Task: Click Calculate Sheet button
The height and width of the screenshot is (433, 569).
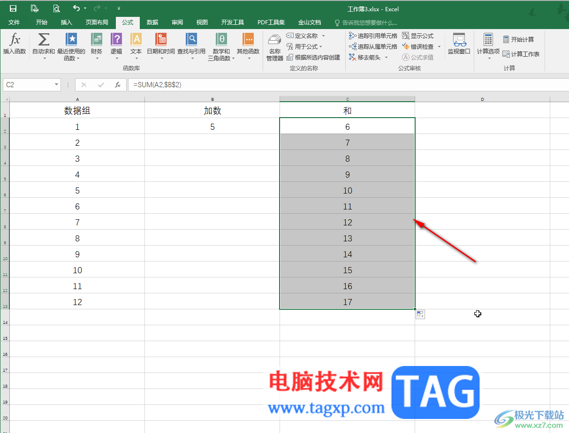Action: (521, 54)
